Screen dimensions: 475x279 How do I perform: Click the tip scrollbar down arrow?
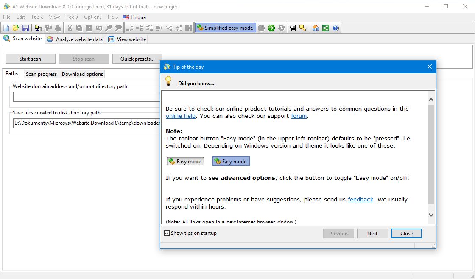tap(431, 215)
